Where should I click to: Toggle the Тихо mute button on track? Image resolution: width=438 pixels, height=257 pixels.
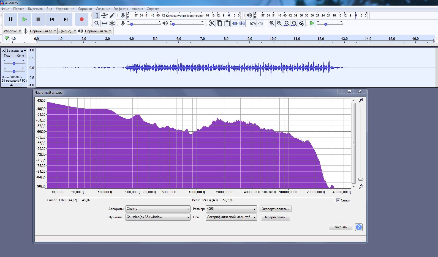(7, 56)
